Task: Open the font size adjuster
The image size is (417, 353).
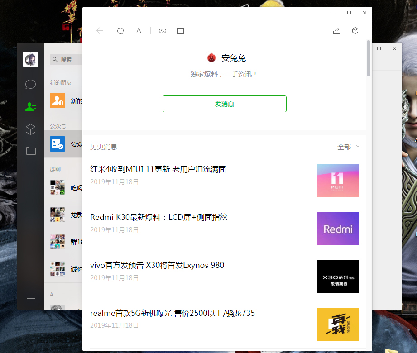Action: [139, 31]
